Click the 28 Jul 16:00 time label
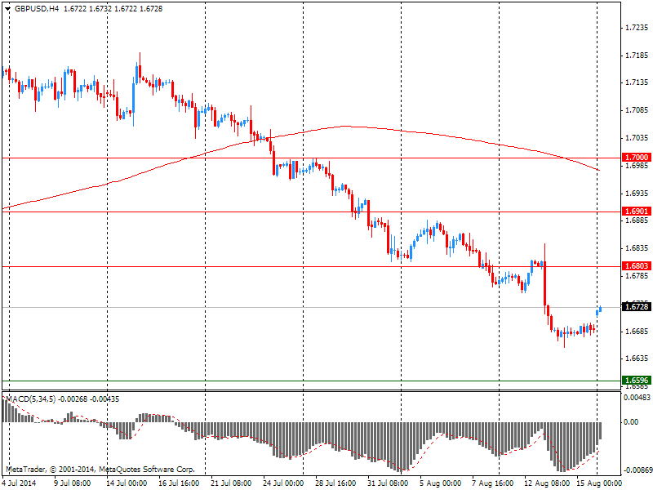Viewport: 653px width, 490px height. pyautogui.click(x=335, y=483)
